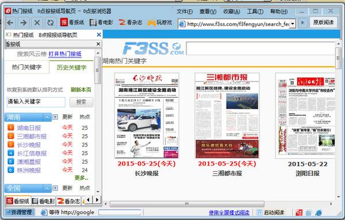Viewport: 345px width, 220px height.
Task: Open 长江信息报 in the list
Action: (x=32, y=153)
